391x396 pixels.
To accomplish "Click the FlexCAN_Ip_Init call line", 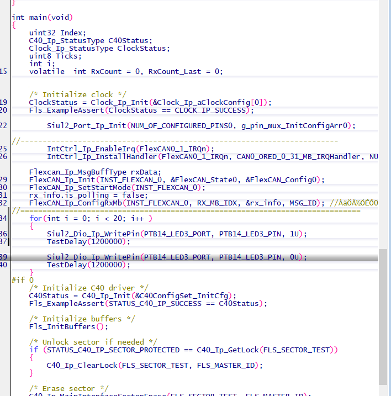I will pos(177,180).
